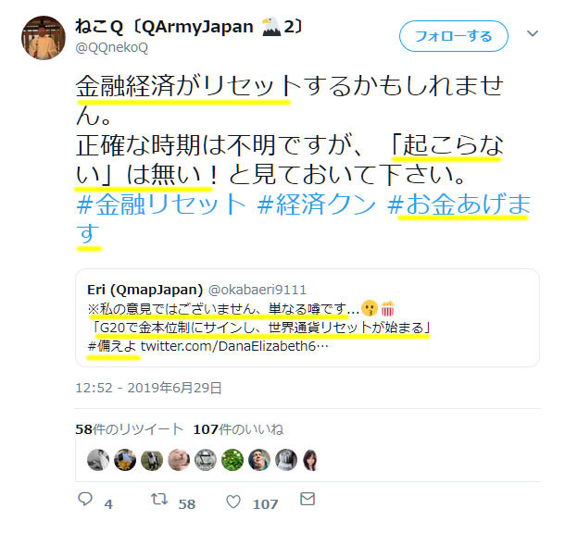565x533 pixels.
Task: Open the tweet options chevron dropdown
Action: [533, 33]
